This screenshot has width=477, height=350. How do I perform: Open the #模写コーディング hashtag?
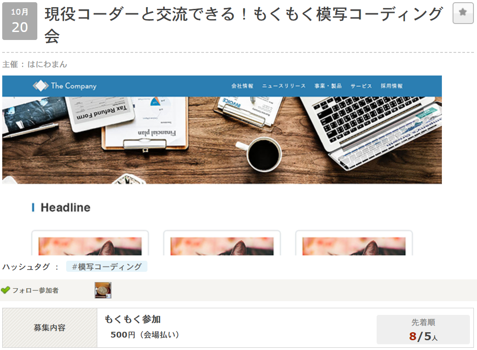click(107, 266)
